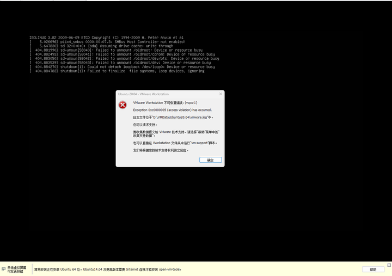Click the "Assuming drive cache: write through" line

point(101,46)
